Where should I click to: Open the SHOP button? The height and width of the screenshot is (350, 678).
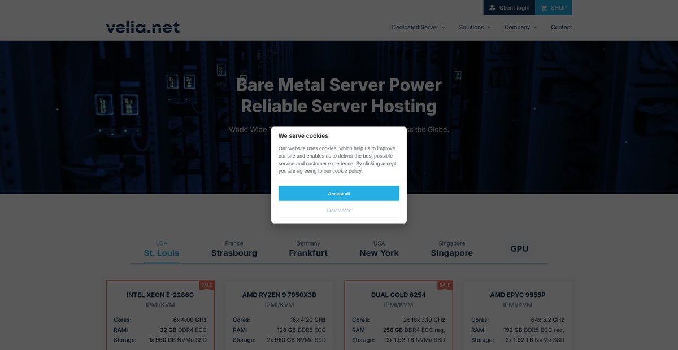(554, 8)
